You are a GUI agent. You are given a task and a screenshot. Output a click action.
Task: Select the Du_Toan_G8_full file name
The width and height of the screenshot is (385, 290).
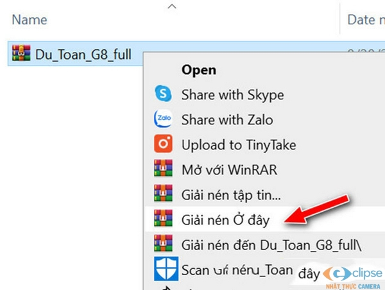coord(83,55)
